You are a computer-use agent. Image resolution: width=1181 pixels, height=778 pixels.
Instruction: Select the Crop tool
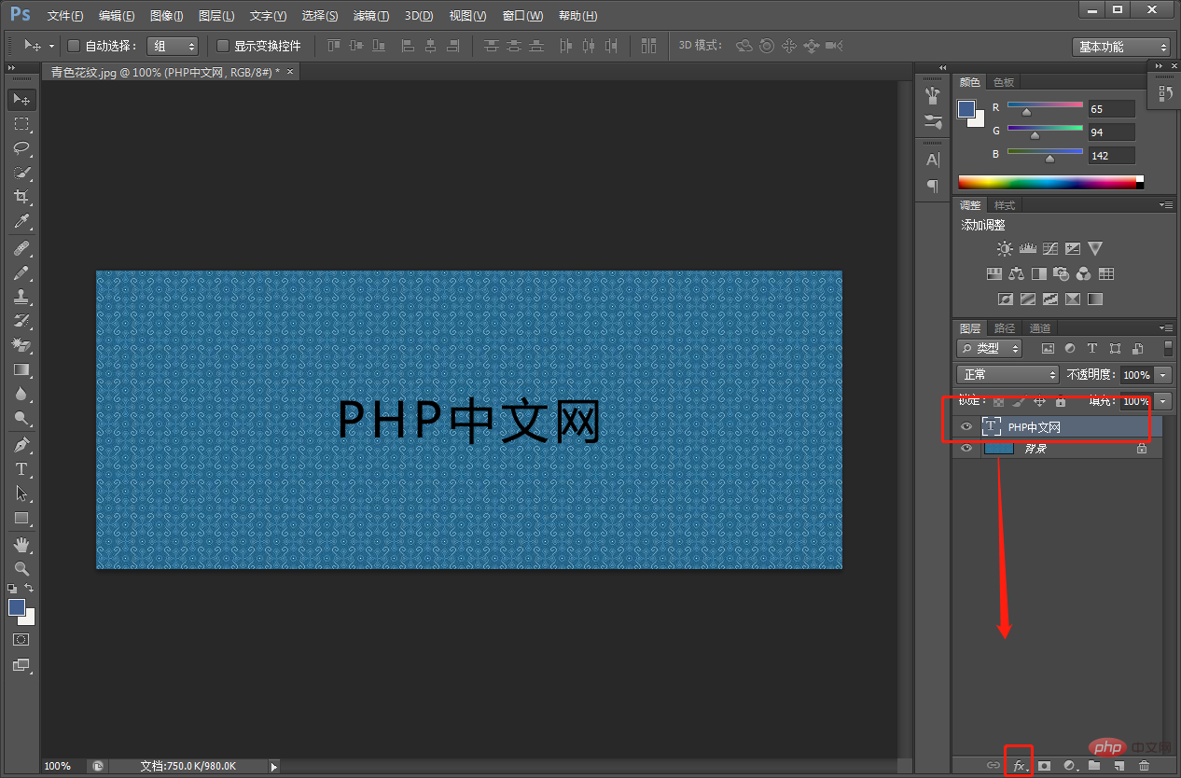(x=21, y=197)
